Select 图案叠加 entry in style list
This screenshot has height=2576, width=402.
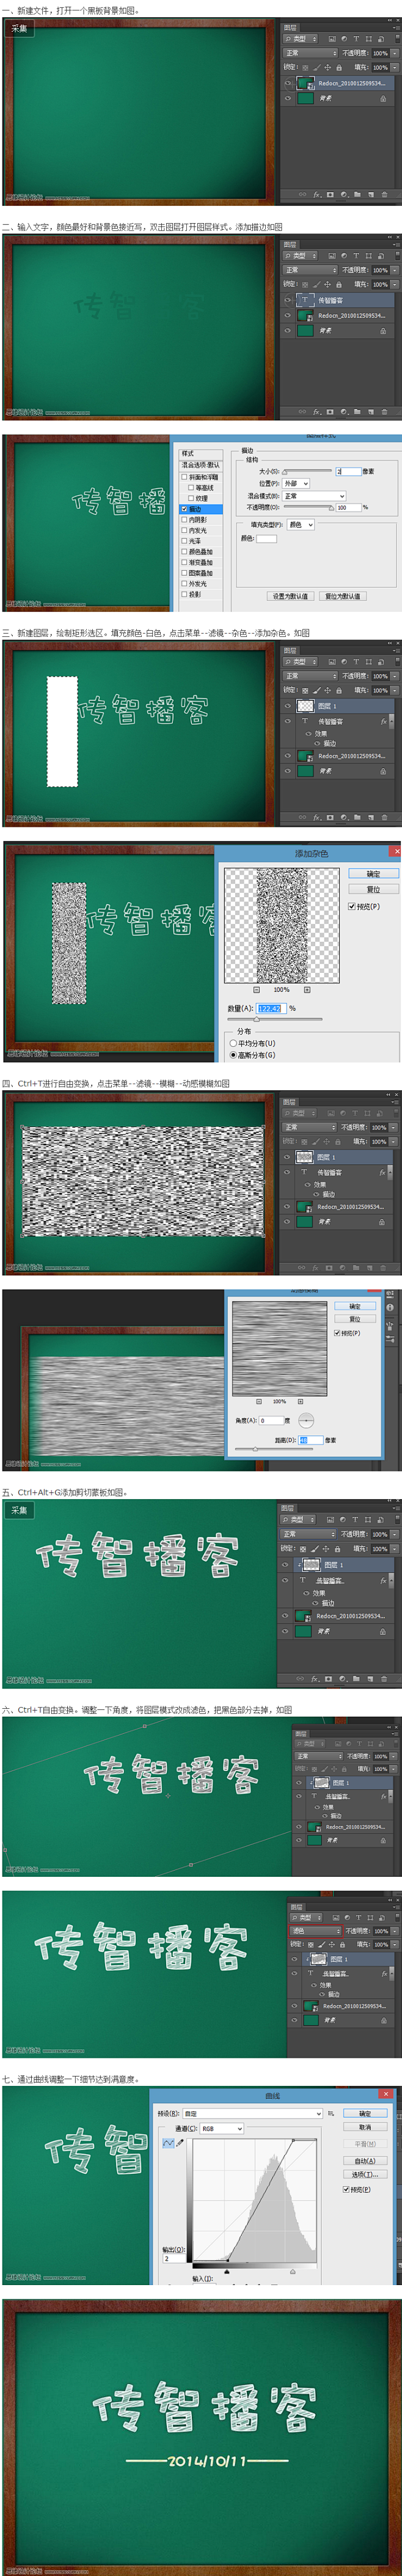(201, 573)
